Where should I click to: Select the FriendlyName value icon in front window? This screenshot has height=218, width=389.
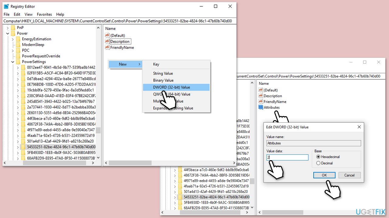[x=107, y=48]
